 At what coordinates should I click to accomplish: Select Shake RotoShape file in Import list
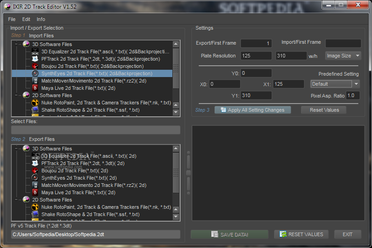(90, 110)
